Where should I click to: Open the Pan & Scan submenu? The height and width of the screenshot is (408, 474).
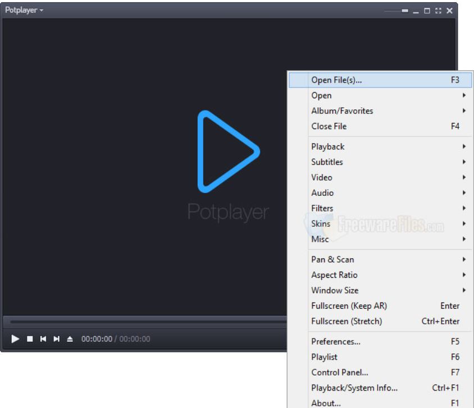click(380, 260)
